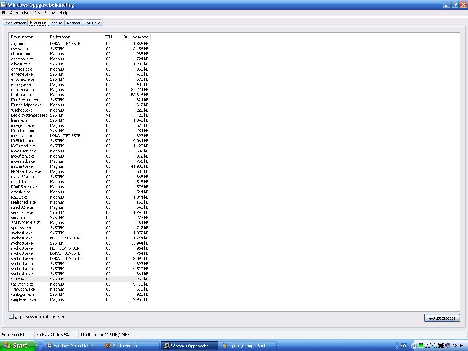Open the Vis menu
The height and width of the screenshot is (351, 468).
[x=37, y=13]
